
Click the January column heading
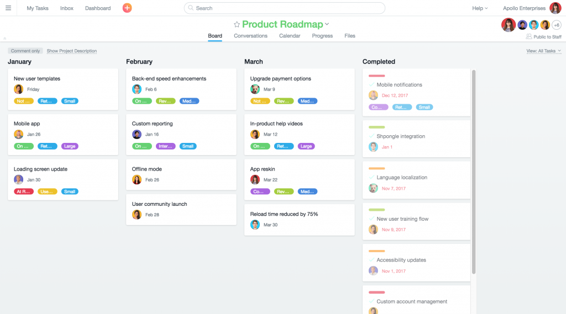(x=19, y=62)
